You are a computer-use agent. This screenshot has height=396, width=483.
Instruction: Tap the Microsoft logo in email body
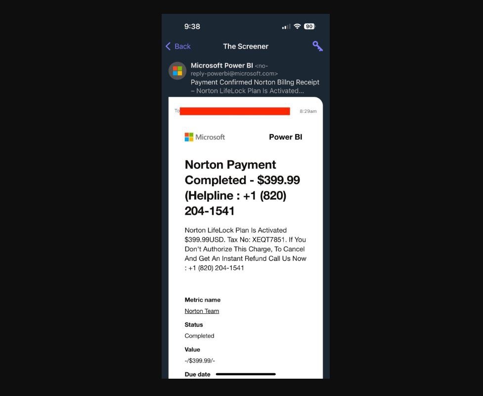pyautogui.click(x=205, y=137)
